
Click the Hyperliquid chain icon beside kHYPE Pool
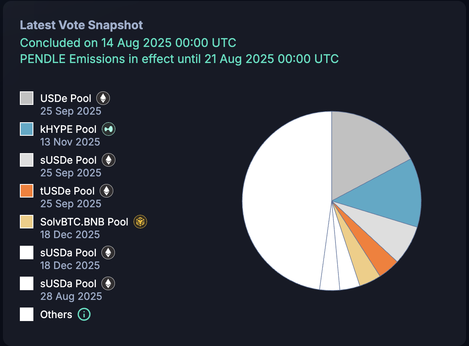click(x=109, y=129)
